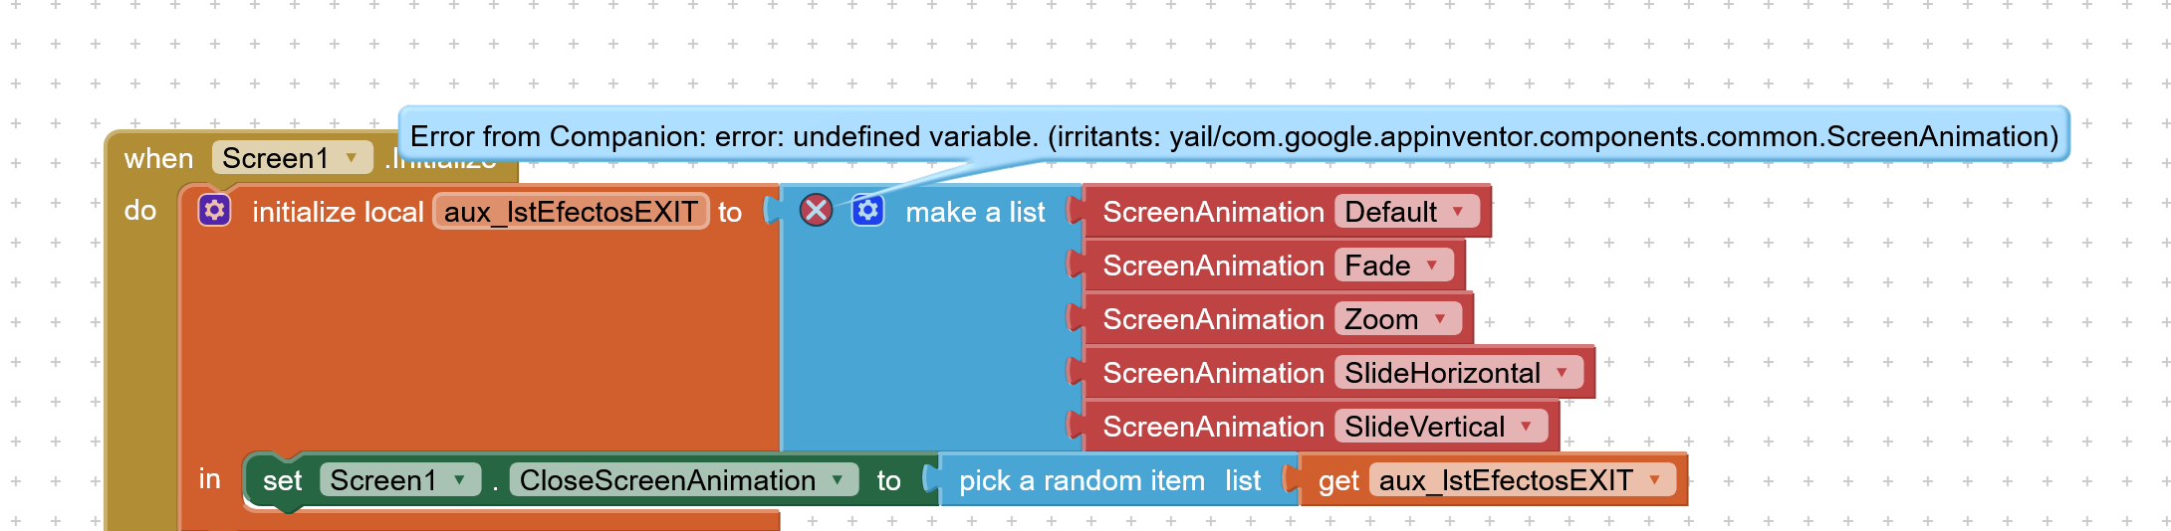Viewport: 2171px width, 531px height.
Task: Click the Error from Companion warning bubble
Action: click(1233, 136)
